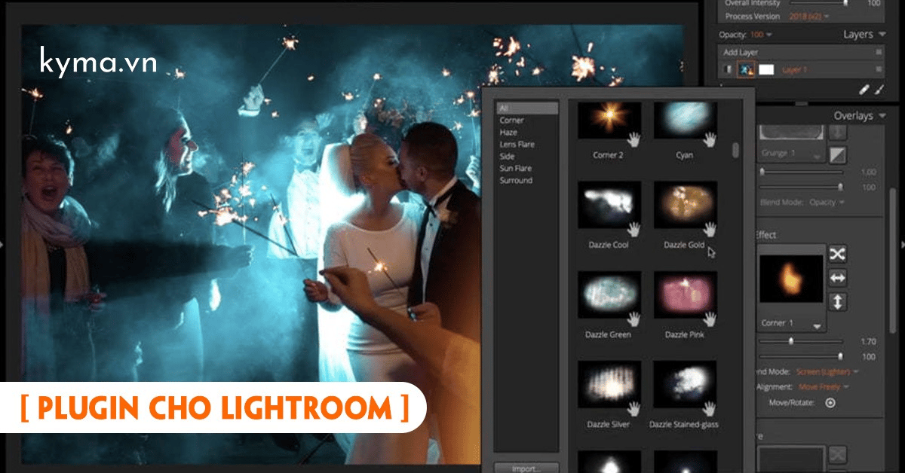Click the white layer mask thumbnail
This screenshot has width=905, height=473.
coord(766,69)
